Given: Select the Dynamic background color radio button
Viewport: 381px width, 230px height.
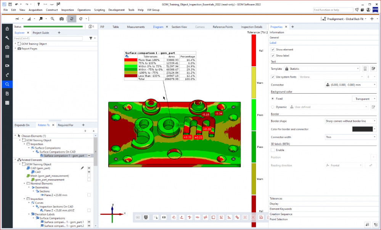Looking at the screenshot, I should [273, 107].
